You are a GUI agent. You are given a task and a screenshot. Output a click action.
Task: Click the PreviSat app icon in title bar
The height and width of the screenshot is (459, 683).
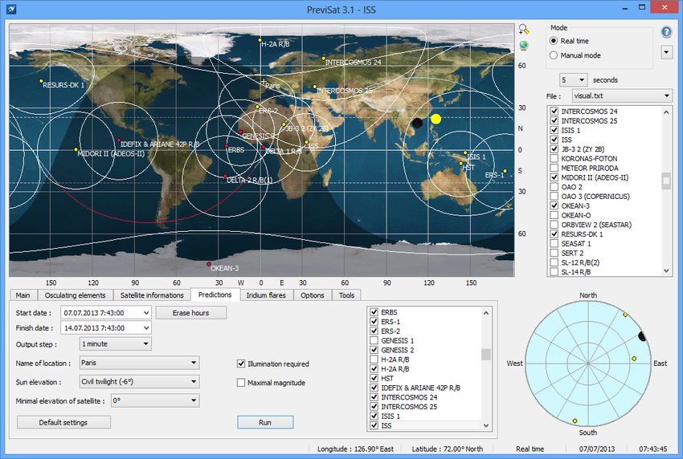coord(12,10)
